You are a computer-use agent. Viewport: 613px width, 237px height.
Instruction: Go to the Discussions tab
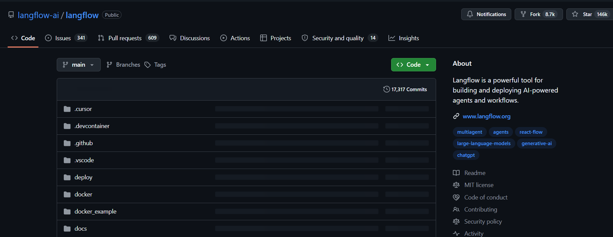[x=190, y=38]
